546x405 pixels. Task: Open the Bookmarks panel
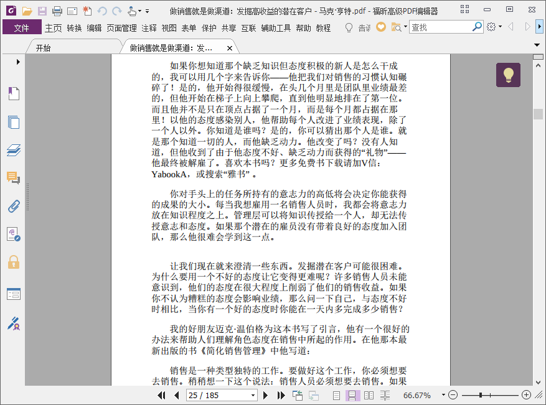(14, 93)
